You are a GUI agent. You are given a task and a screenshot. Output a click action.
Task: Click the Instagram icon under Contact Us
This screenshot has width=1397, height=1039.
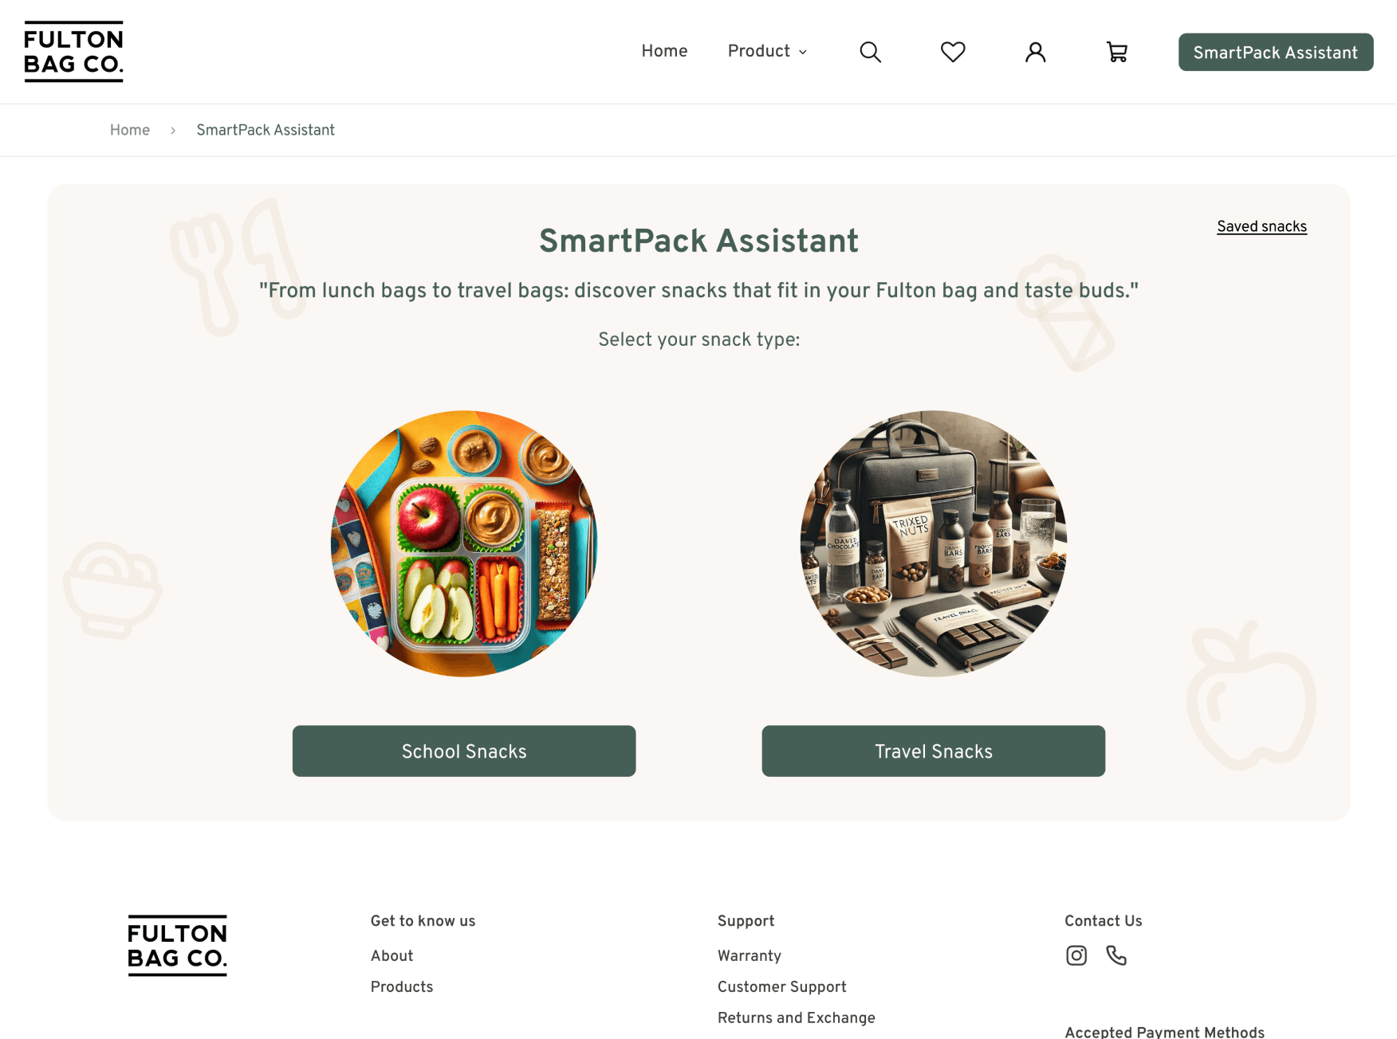pyautogui.click(x=1076, y=955)
